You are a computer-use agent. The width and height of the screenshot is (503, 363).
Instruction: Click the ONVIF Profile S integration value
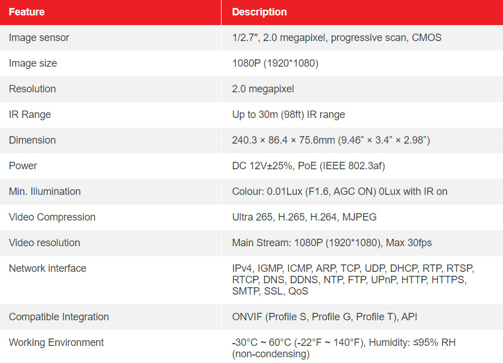(x=324, y=317)
